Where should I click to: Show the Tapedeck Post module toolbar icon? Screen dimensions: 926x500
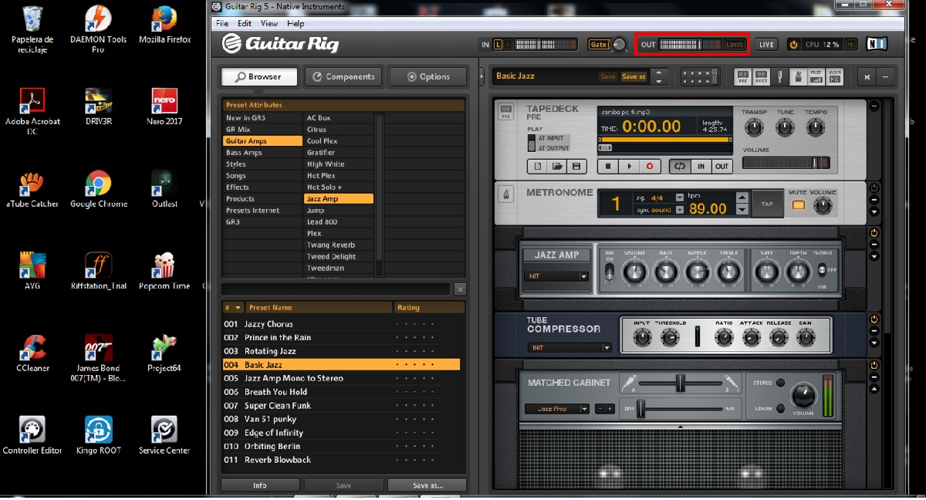coord(762,76)
